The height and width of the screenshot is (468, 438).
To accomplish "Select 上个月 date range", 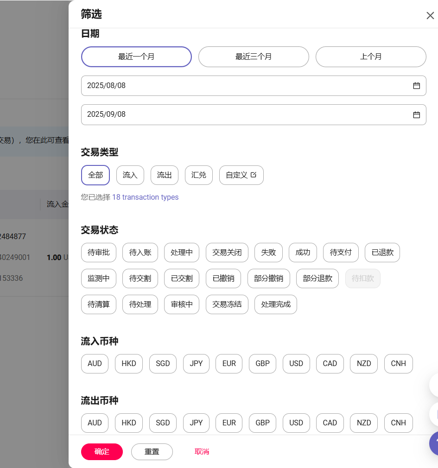I will (x=371, y=57).
